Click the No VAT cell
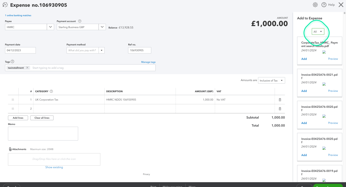The width and height of the screenshot is (346, 187). pos(245,100)
